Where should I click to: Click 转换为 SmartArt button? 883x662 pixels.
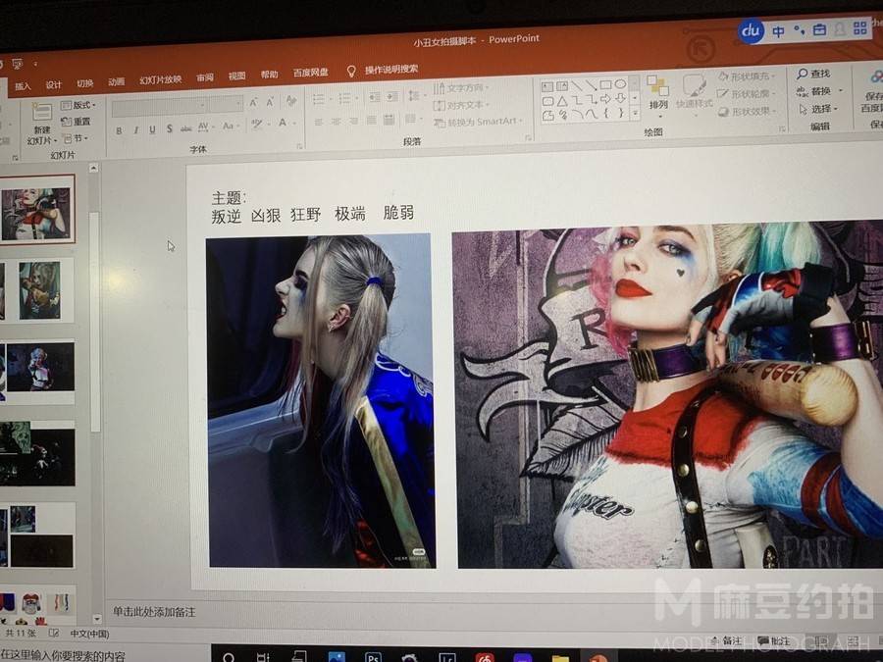click(x=479, y=122)
